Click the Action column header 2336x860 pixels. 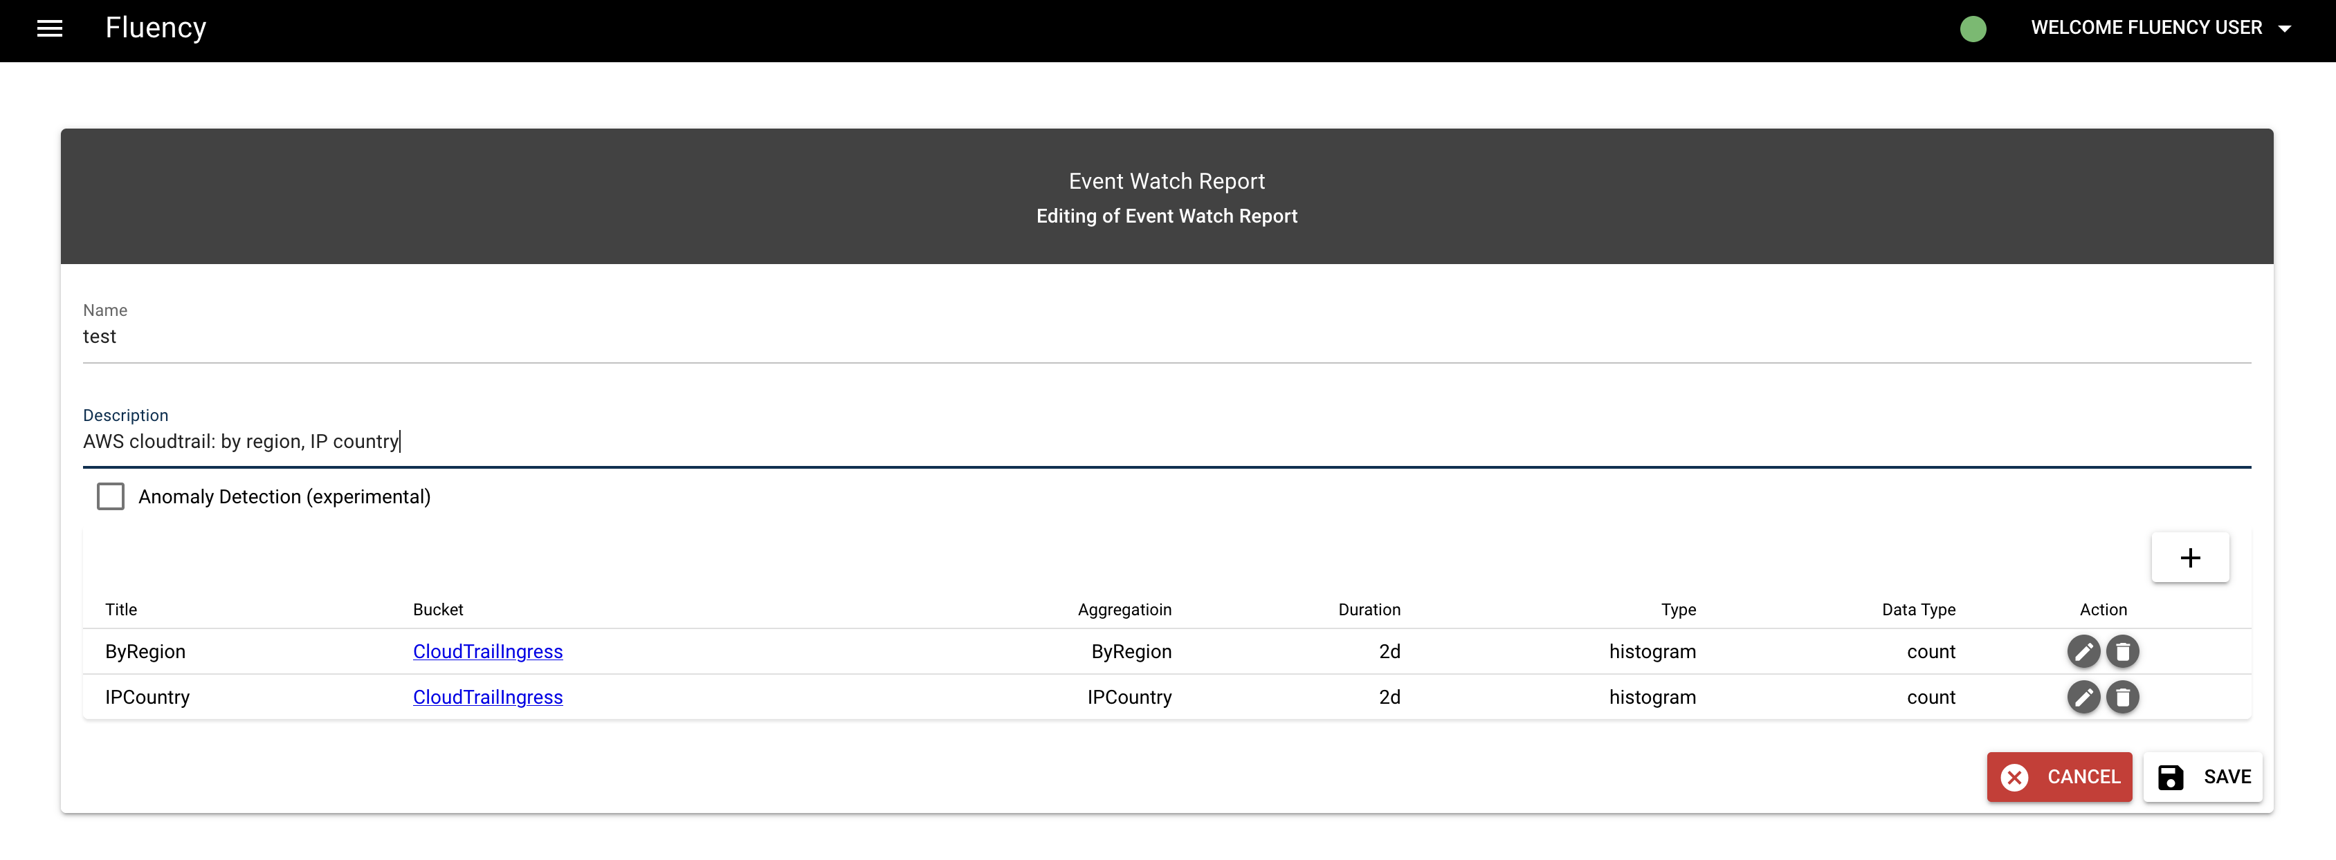[2103, 610]
